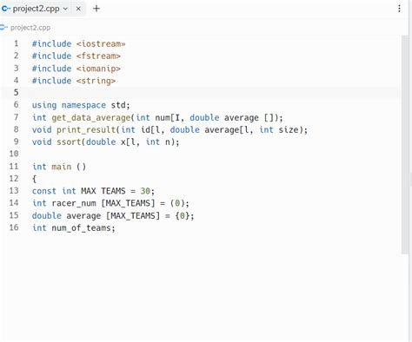Click on 'racer_num' variable on line 14

74,203
